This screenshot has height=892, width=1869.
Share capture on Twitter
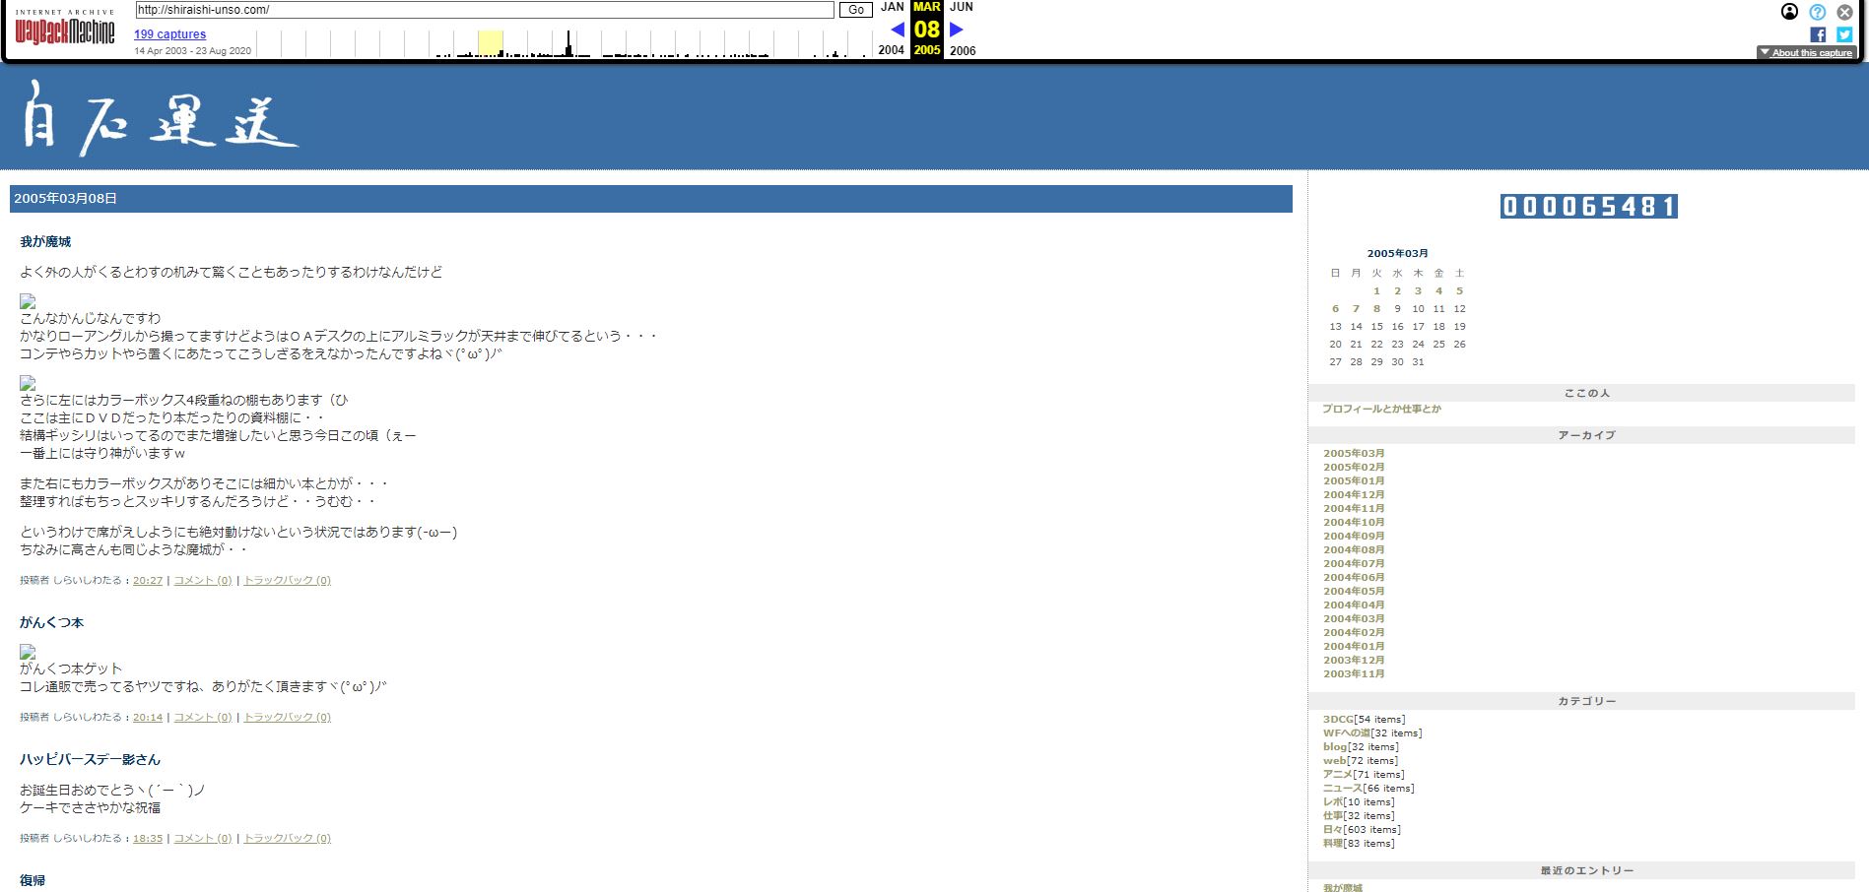[x=1844, y=34]
